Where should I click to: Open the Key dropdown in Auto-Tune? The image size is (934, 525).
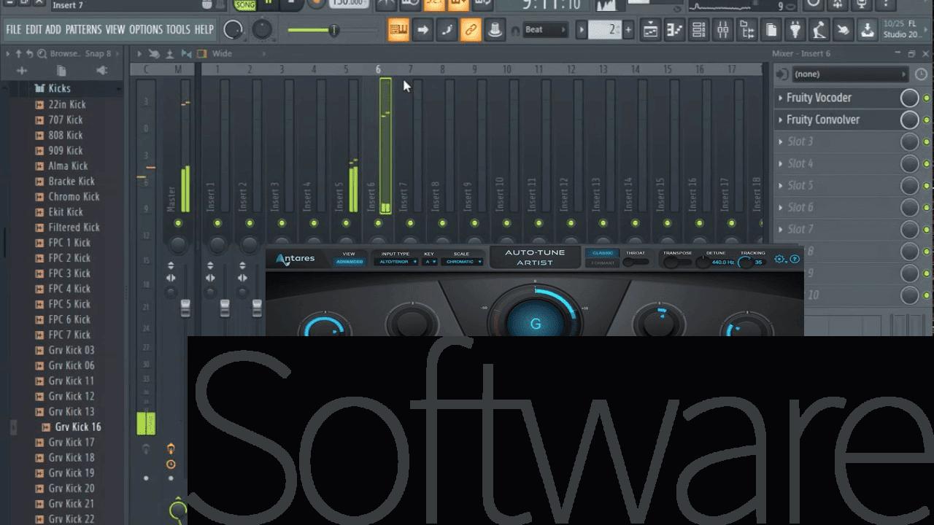[429, 262]
